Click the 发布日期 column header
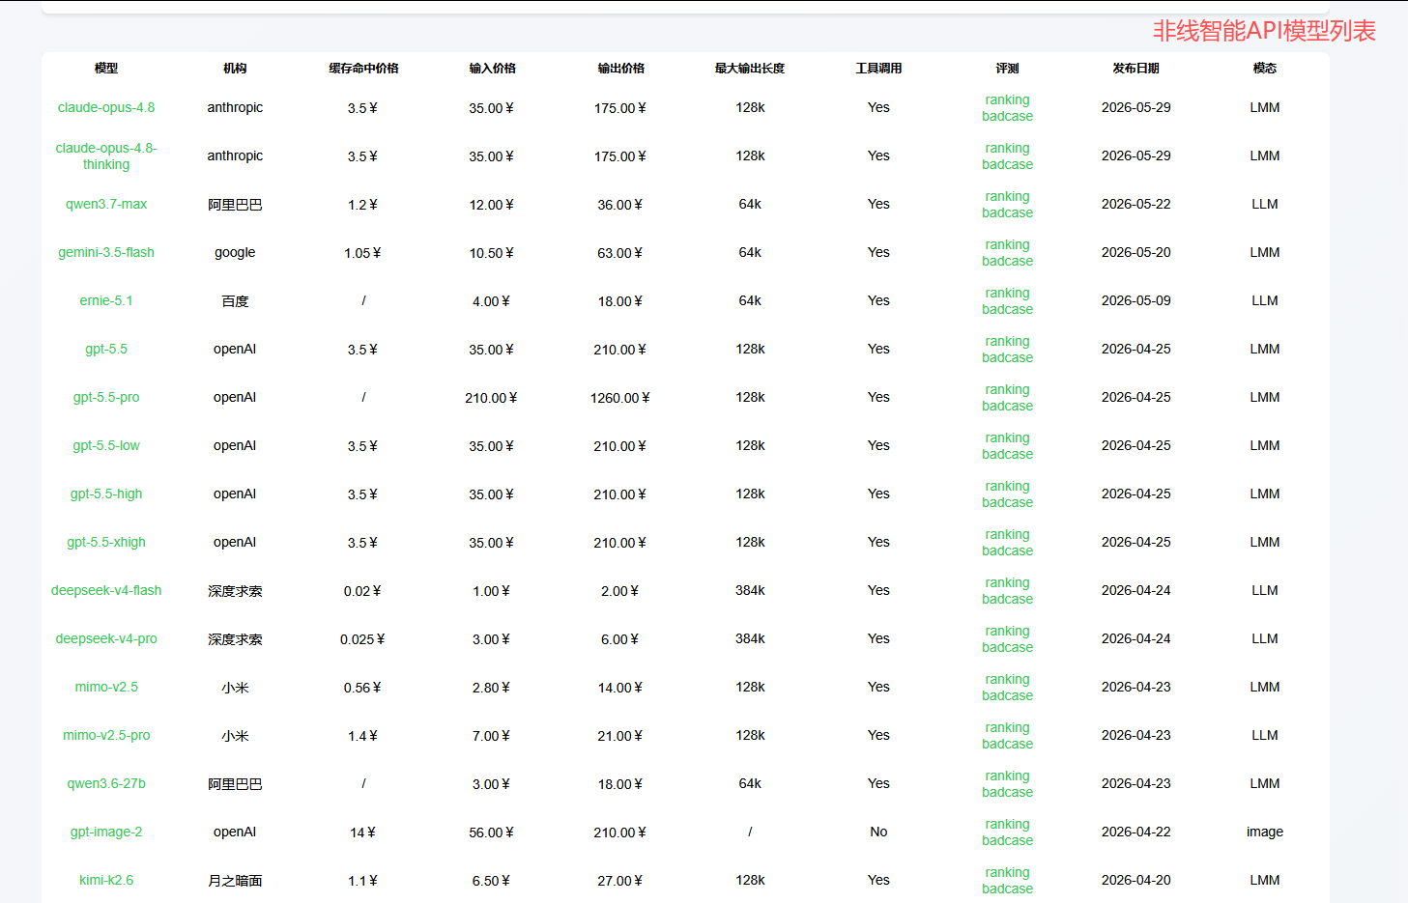Image resolution: width=1408 pixels, height=903 pixels. (1135, 69)
